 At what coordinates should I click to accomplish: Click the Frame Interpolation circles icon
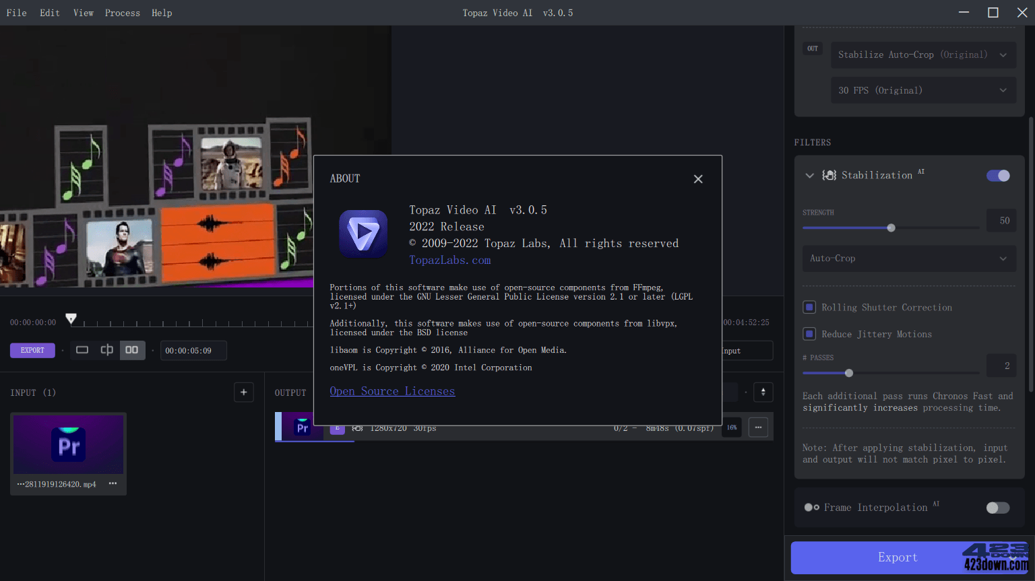click(811, 508)
